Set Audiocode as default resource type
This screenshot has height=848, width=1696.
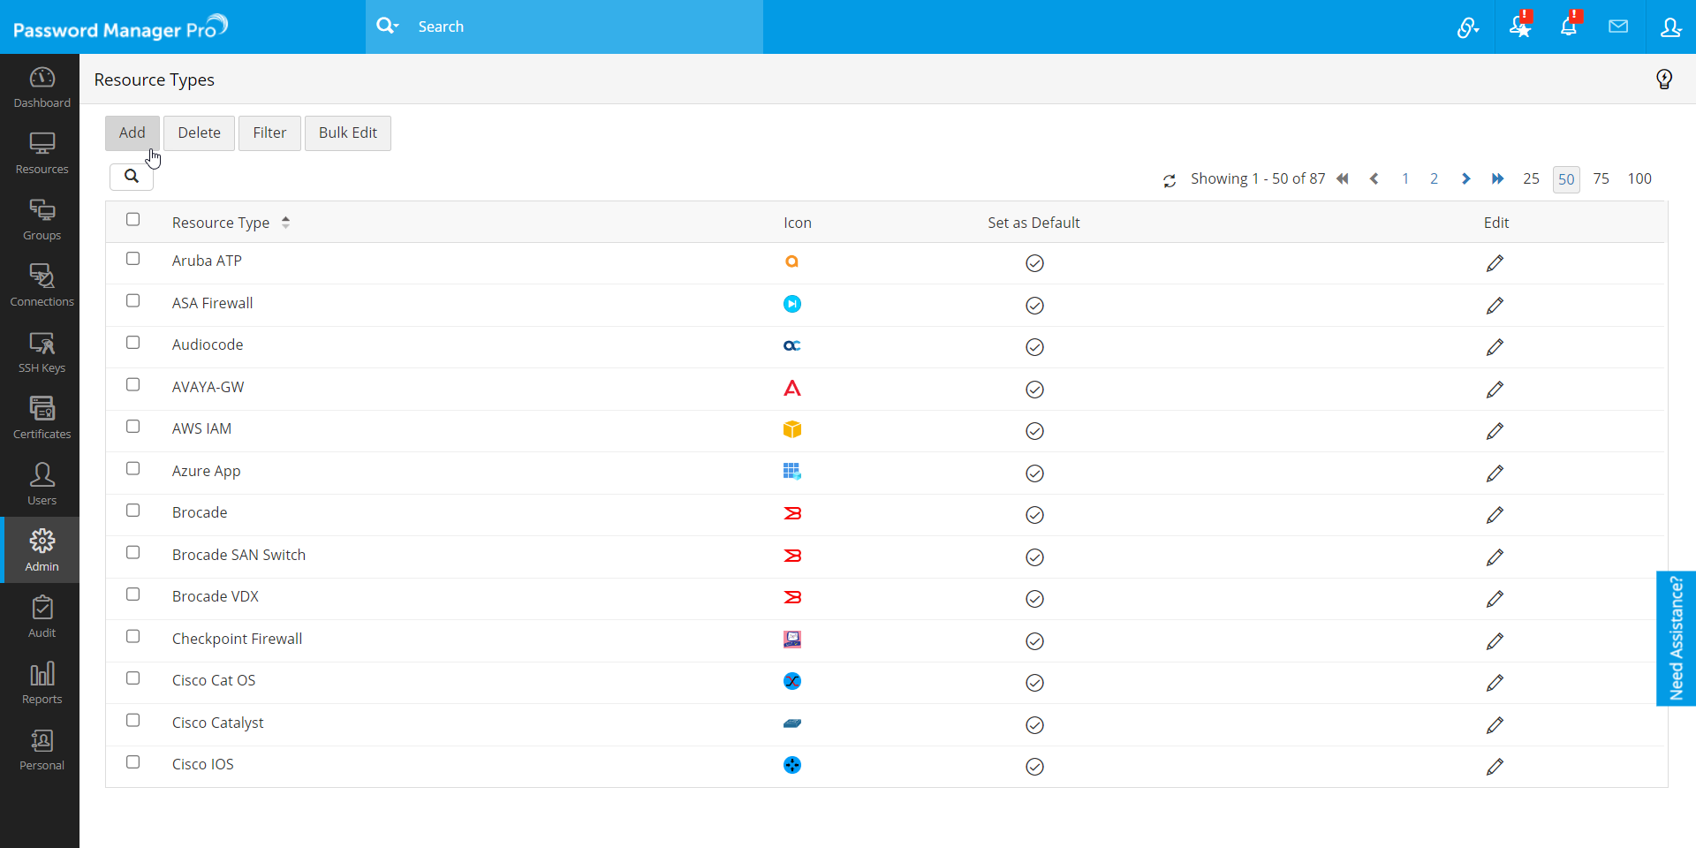pyautogui.click(x=1034, y=347)
